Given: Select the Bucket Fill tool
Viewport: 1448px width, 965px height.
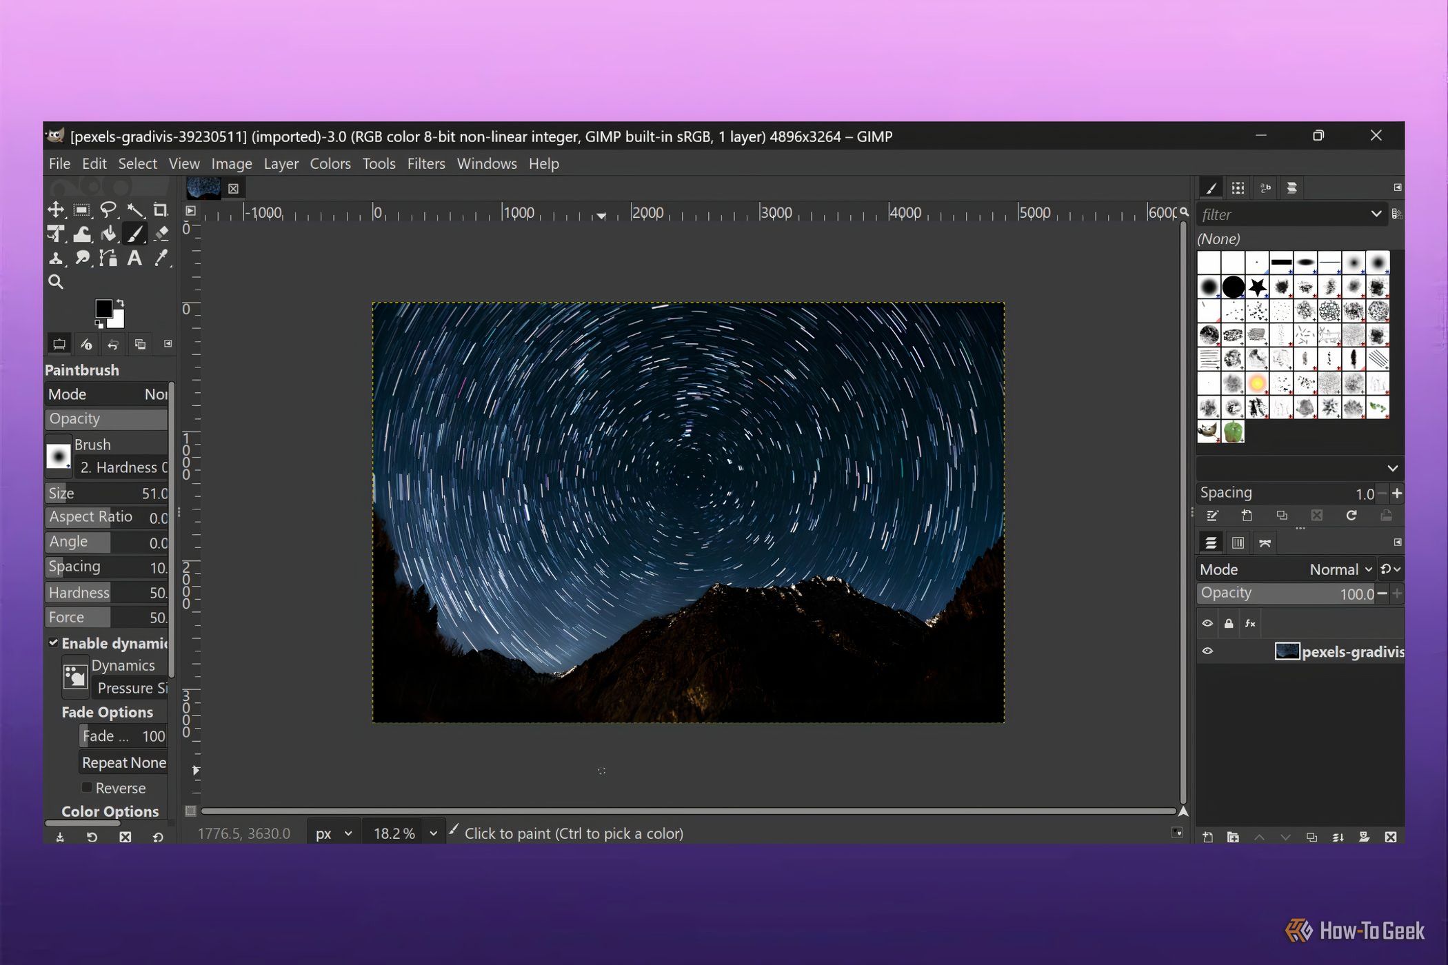Looking at the screenshot, I should pyautogui.click(x=108, y=234).
